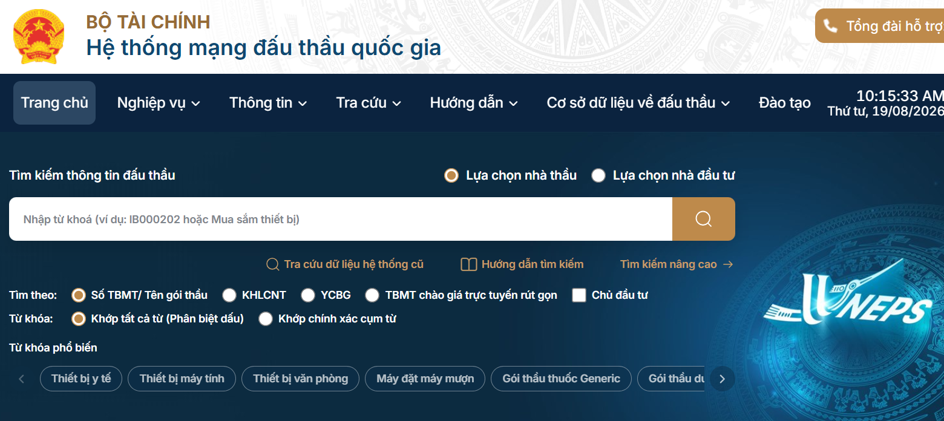Focus the keyword search input field
Viewport: 944px width, 421px height.
pyautogui.click(x=341, y=219)
